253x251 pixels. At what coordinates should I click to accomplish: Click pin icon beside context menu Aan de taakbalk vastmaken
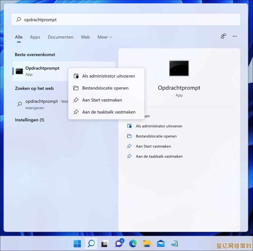[76, 112]
